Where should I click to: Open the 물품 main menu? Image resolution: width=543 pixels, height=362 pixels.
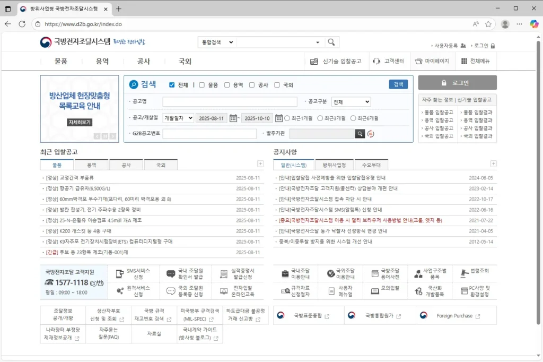coord(61,62)
